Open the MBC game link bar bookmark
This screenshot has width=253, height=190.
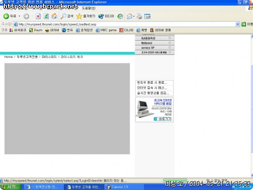(106, 30)
